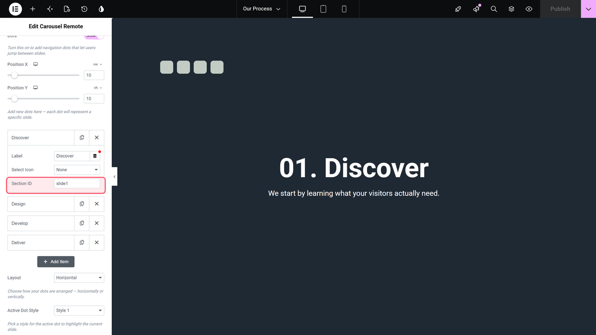Open responsive device picker for Position X
The image size is (596, 335).
pos(36,65)
